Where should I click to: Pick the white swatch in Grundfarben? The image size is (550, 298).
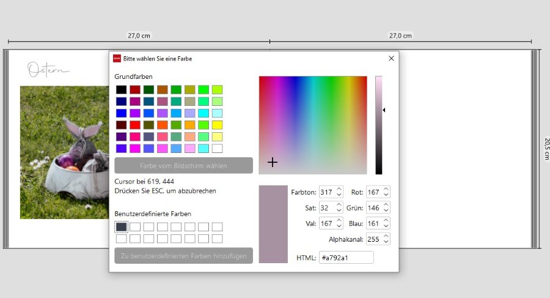pos(217,148)
